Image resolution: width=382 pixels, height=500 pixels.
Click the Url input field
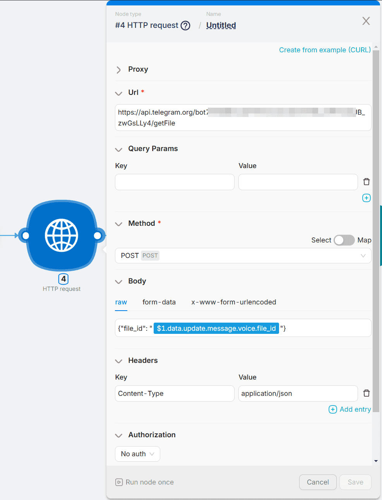(x=243, y=118)
